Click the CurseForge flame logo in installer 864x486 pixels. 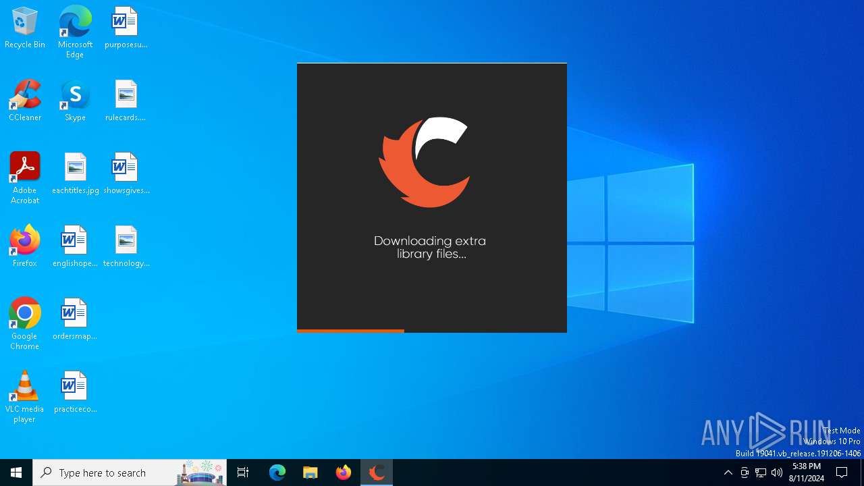pos(424,162)
